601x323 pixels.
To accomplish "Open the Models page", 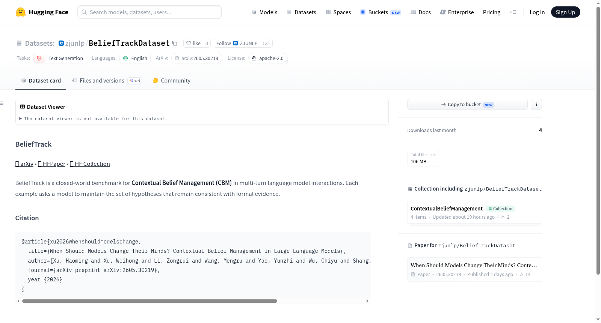I will point(264,12).
